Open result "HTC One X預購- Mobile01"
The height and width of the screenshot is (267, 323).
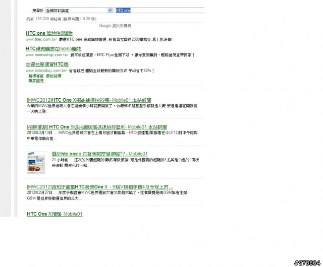tap(55, 214)
